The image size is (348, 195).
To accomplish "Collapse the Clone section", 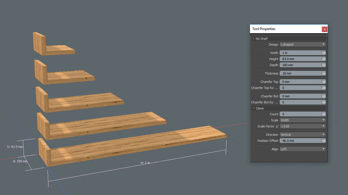I will click(253, 108).
